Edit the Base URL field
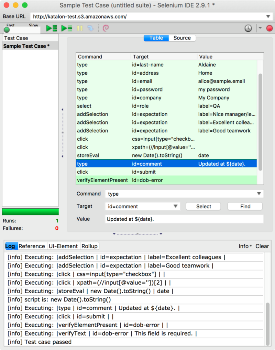275x350 pixels. (147, 17)
